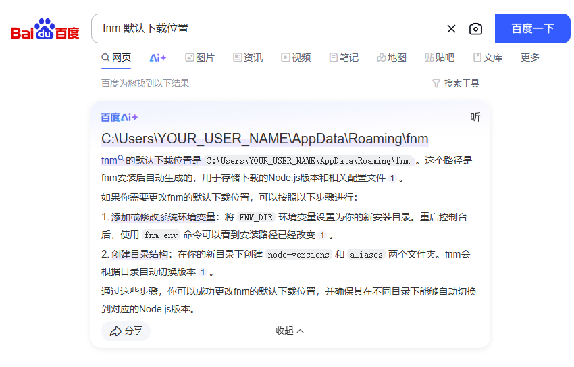This screenshot has width=574, height=367.
Task: Open 搜索工具 filter options
Action: [456, 84]
